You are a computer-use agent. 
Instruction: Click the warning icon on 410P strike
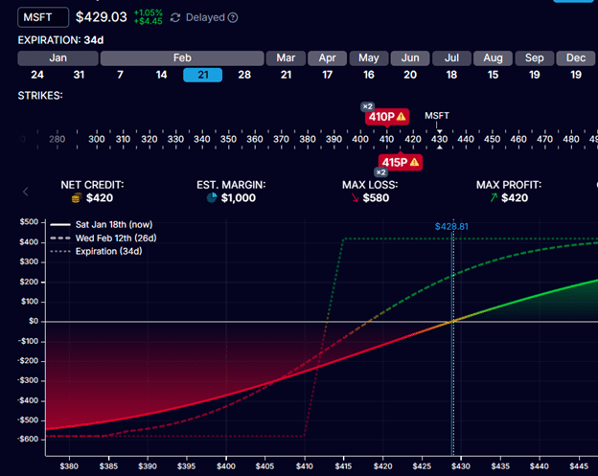pyautogui.click(x=402, y=116)
